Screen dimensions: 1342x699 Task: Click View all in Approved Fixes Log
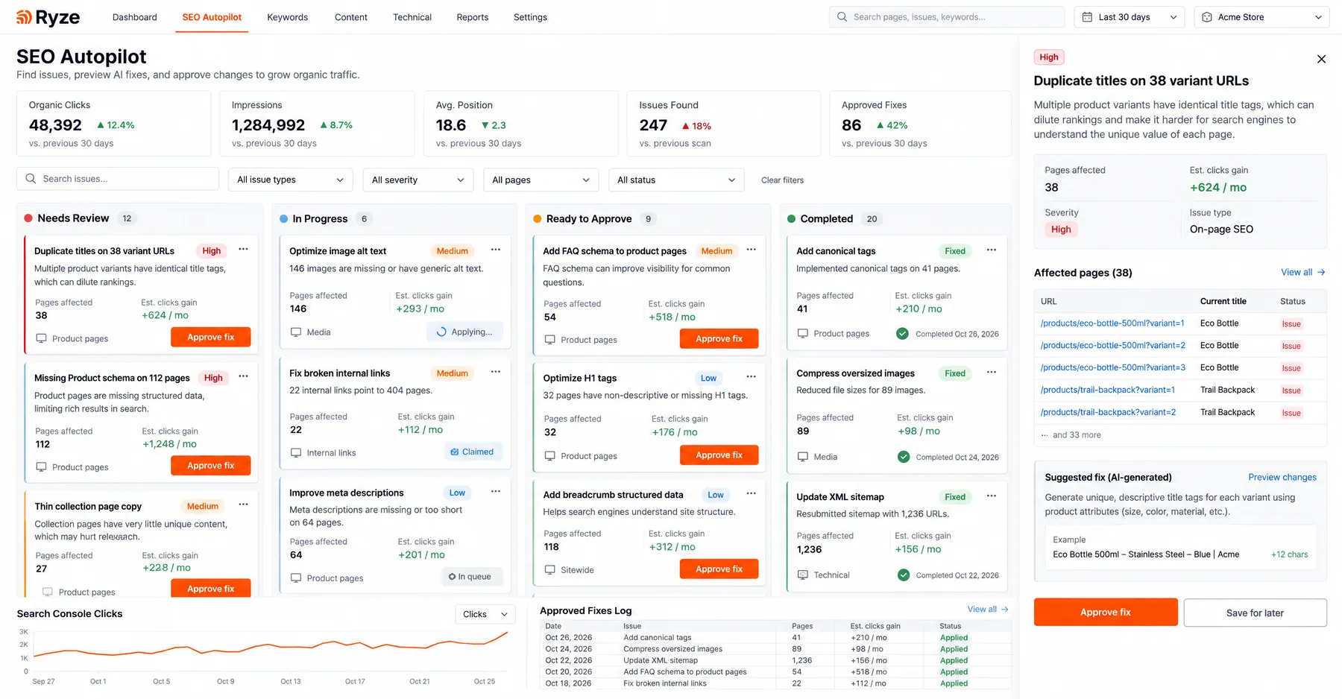click(987, 609)
